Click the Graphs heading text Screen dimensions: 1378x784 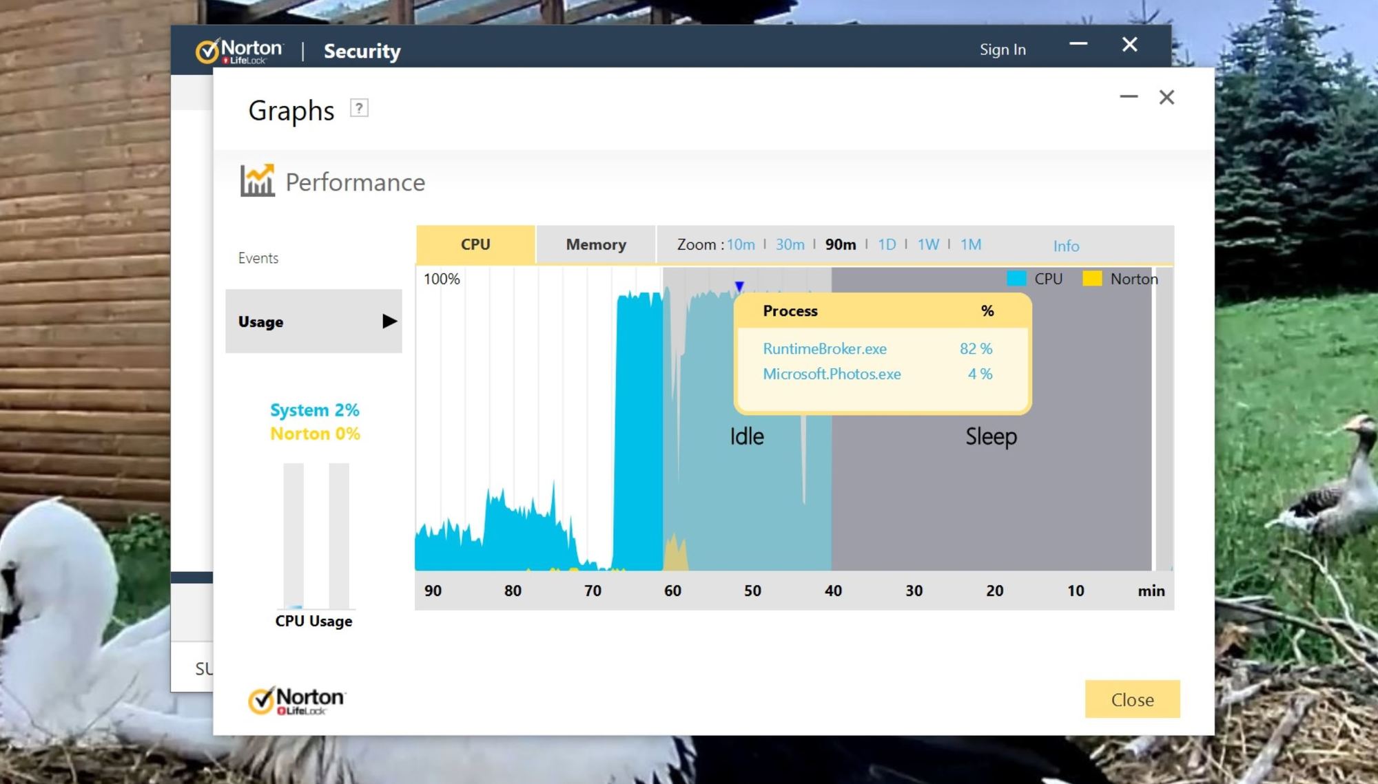[291, 111]
